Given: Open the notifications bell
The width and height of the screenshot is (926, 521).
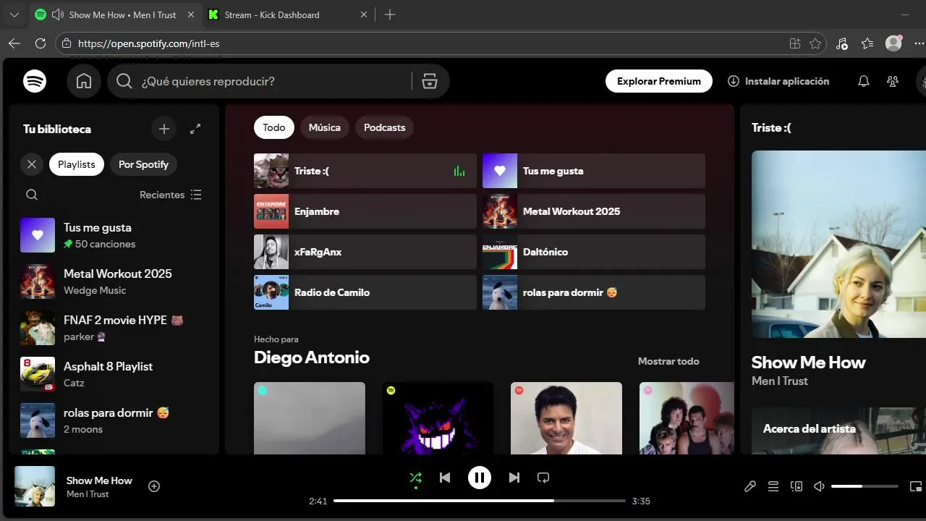Looking at the screenshot, I should pyautogui.click(x=863, y=81).
